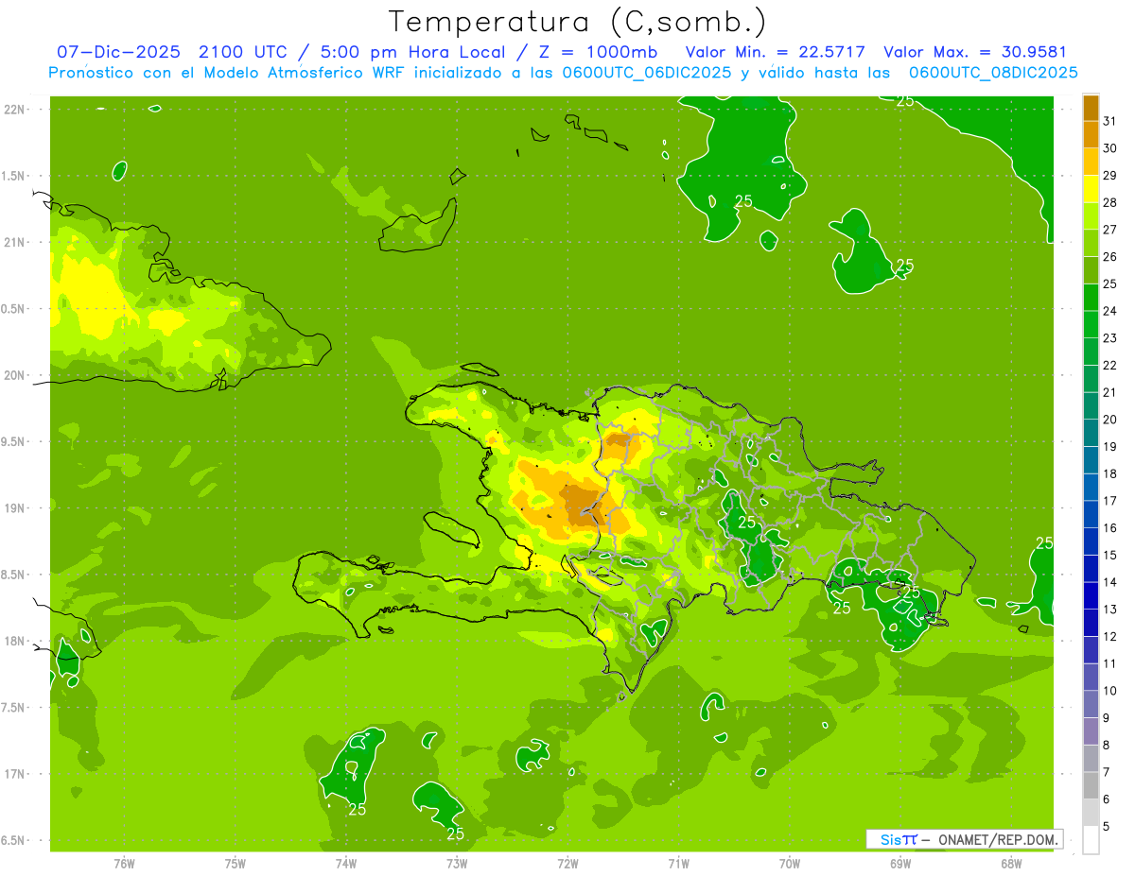Click the '20N' latitude axis label
This screenshot has height=876, width=1135.
(x=14, y=375)
